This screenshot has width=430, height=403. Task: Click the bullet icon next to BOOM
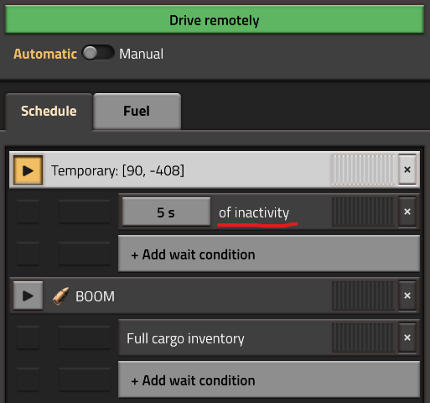coord(61,296)
